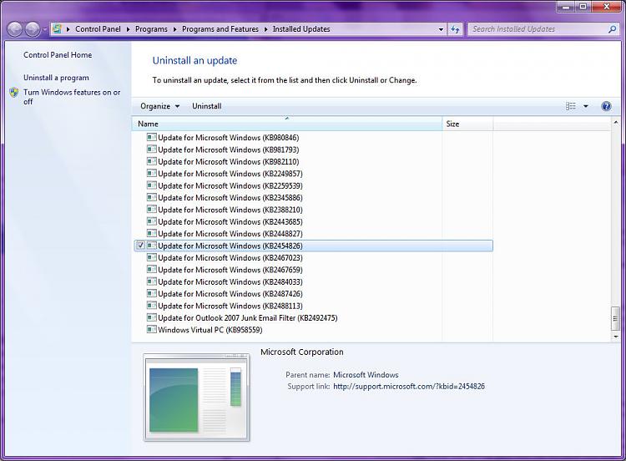Viewport: 626px width, 461px height.
Task: Click the icon beside update KB980846
Action: pos(151,138)
